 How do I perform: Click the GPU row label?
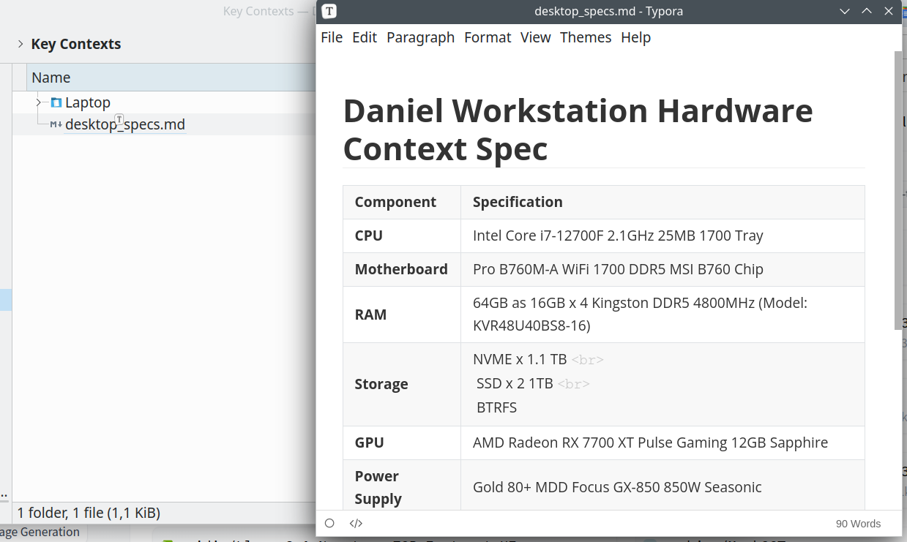click(370, 443)
